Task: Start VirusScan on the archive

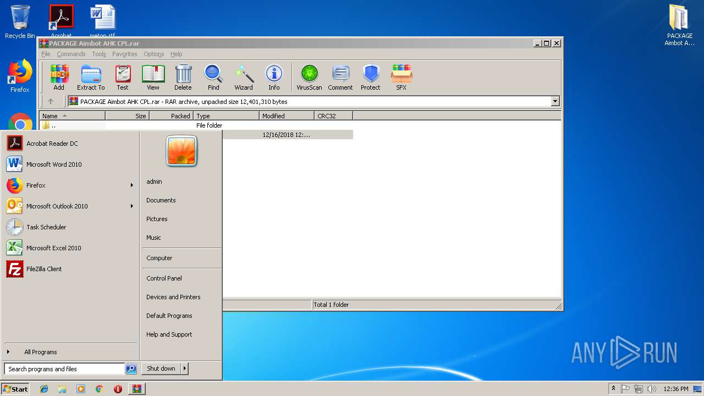Action: (309, 77)
